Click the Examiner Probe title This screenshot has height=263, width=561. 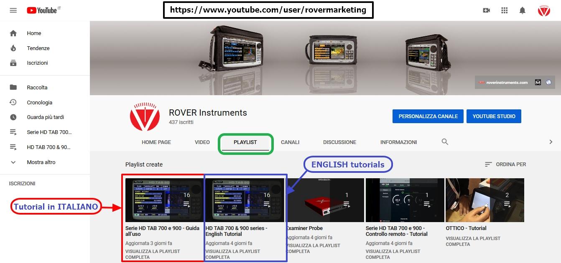pos(304,228)
